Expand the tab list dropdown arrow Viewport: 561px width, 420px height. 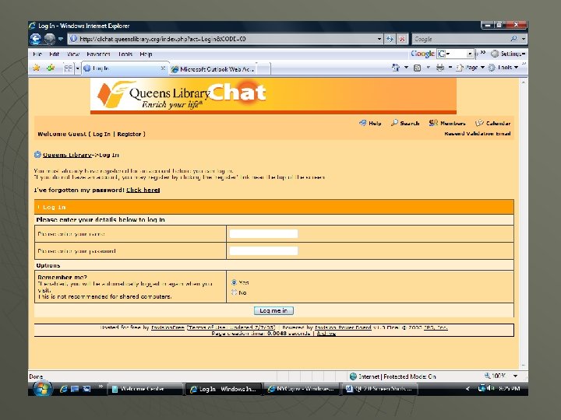(77, 68)
